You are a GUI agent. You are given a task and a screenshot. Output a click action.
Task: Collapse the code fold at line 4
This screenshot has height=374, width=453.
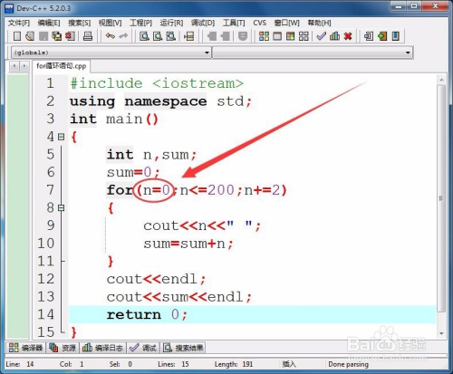[61, 137]
